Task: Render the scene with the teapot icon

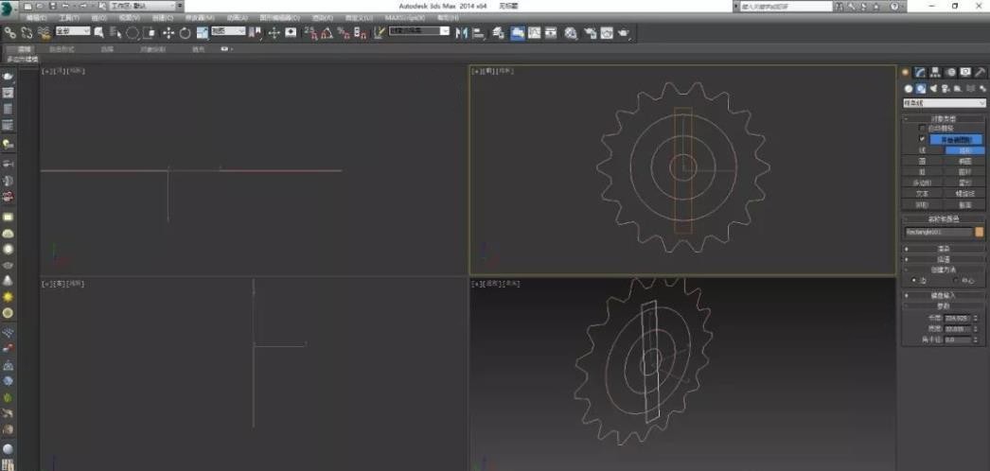Action: click(x=624, y=33)
